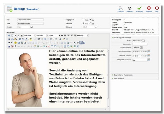Viewport: 164px width, 114px height.
Task: Open the Heading 2 format dropdown
Action: click(83, 35)
